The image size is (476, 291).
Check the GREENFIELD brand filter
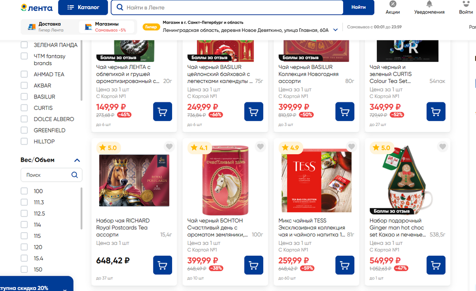click(24, 130)
